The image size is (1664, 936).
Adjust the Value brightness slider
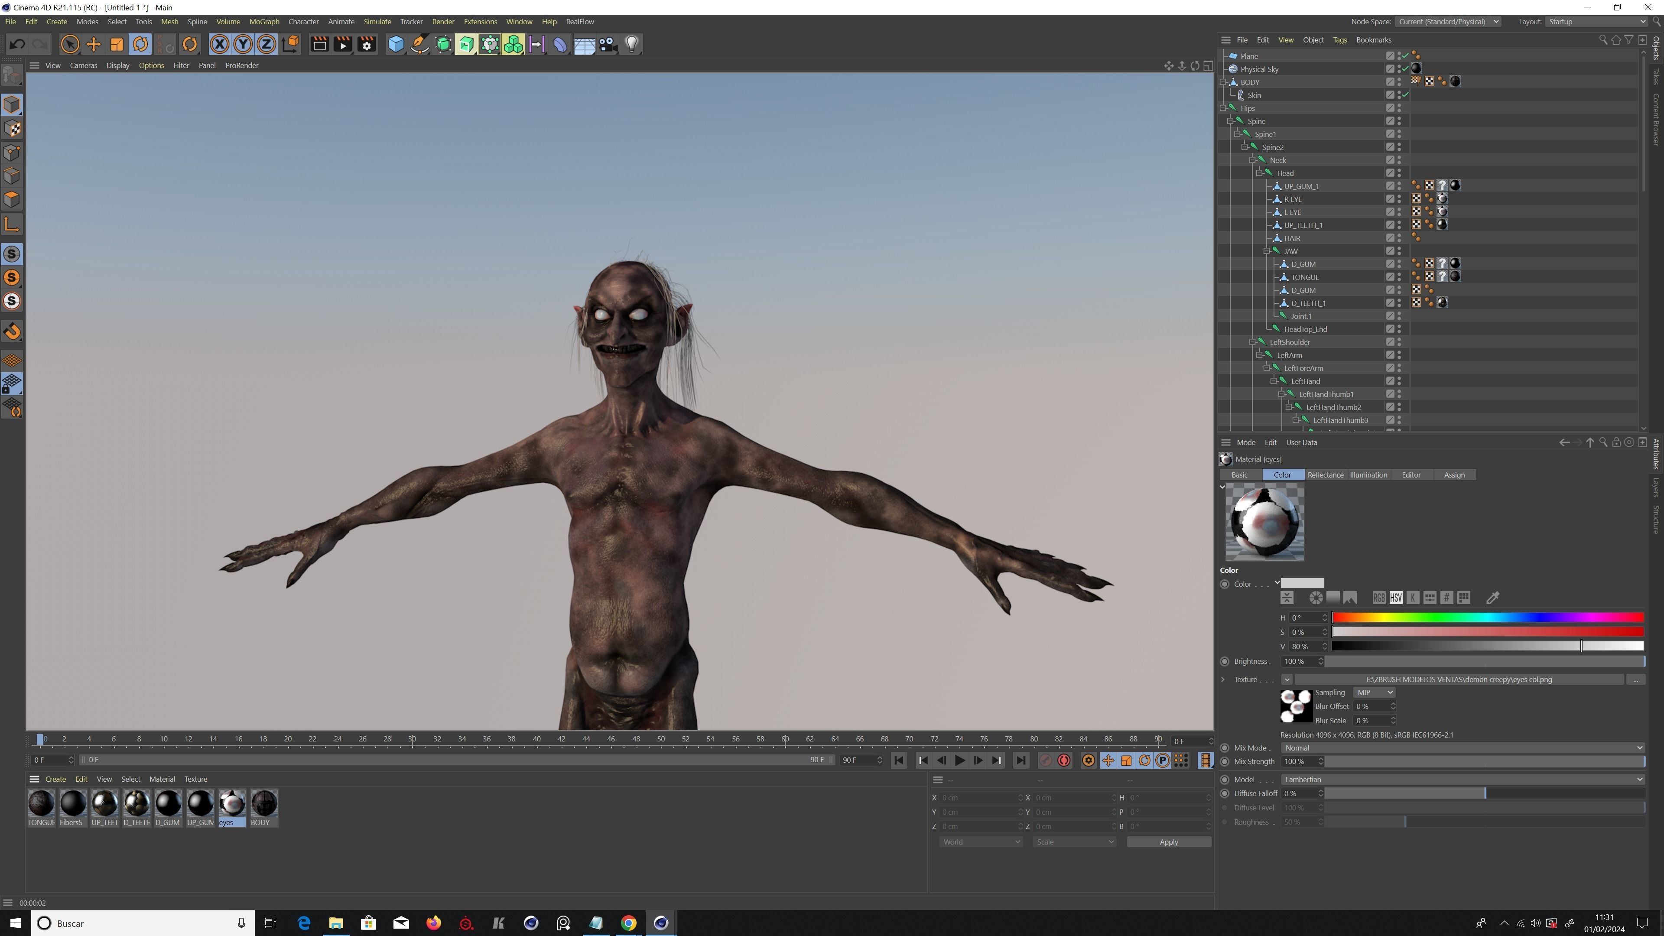pyautogui.click(x=1487, y=646)
